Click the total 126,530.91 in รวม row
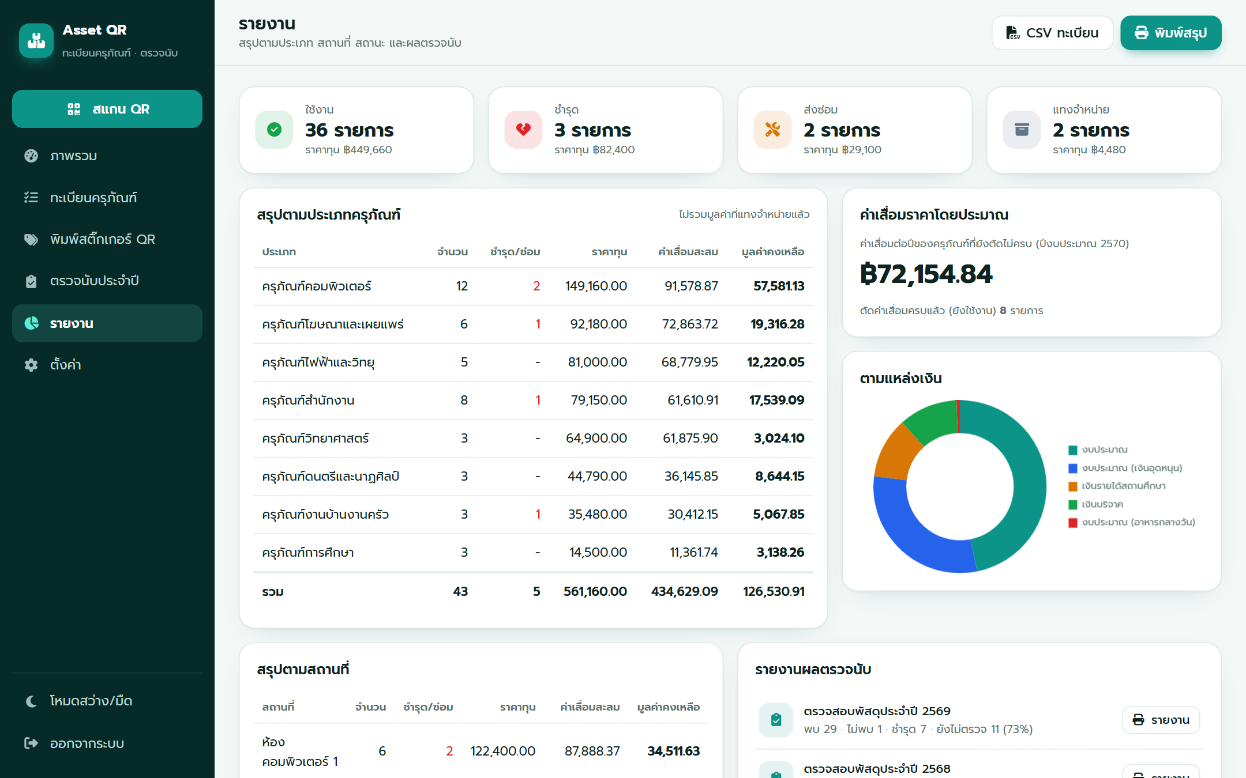 pyautogui.click(x=774, y=591)
